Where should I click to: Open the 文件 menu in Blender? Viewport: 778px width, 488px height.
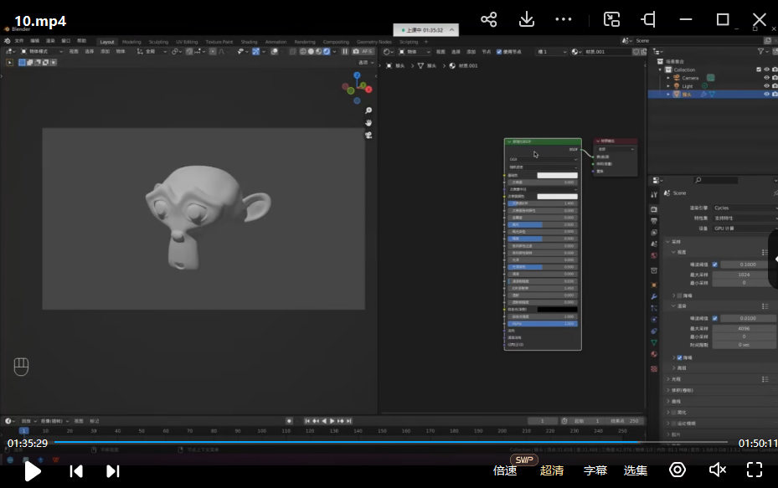18,41
